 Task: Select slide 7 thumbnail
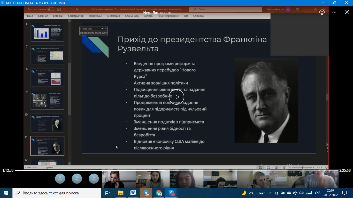47,55
